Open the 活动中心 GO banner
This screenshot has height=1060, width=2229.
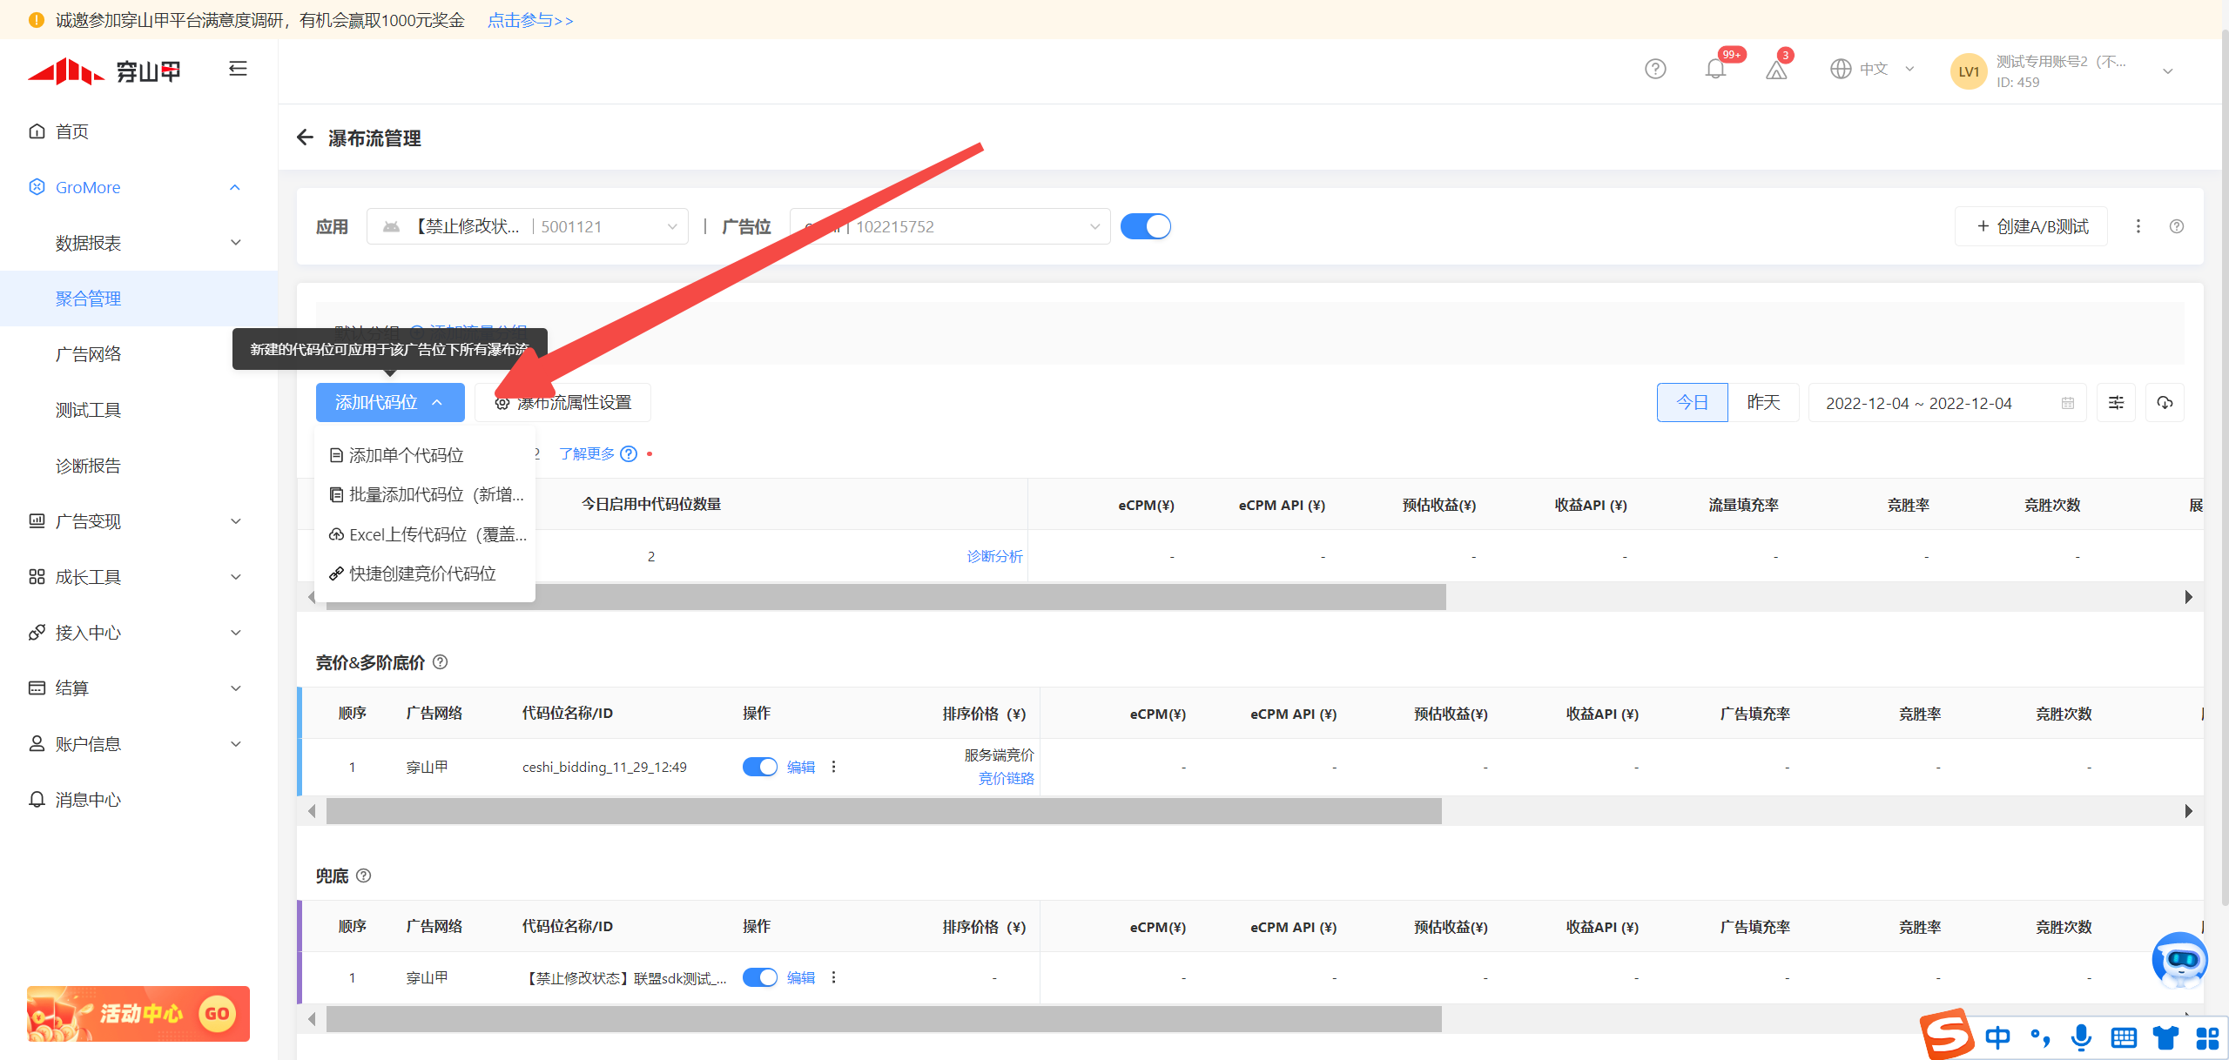(x=138, y=1013)
